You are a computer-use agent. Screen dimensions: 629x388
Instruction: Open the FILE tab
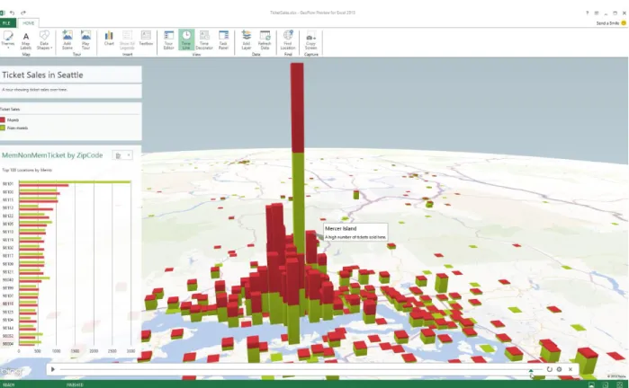tap(7, 23)
